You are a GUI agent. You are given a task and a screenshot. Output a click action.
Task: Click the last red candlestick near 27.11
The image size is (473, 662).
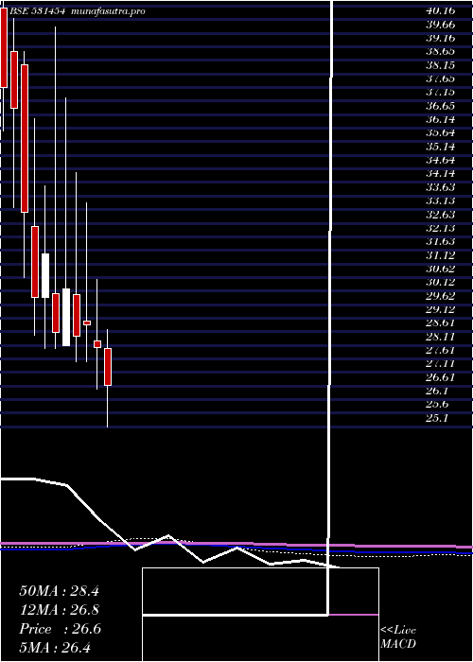click(x=108, y=367)
